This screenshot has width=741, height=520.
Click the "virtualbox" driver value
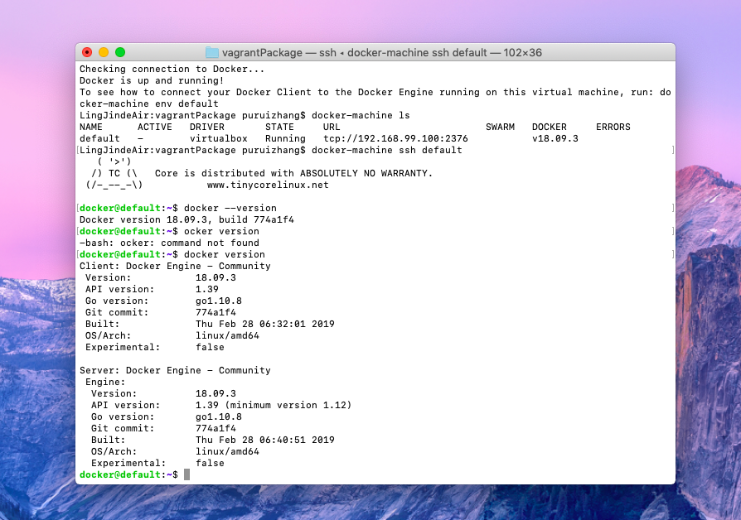(x=219, y=138)
